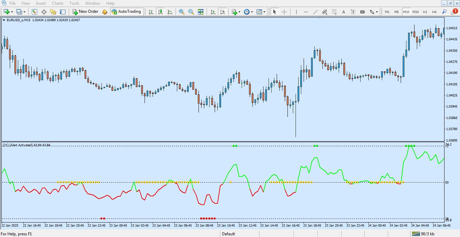Click the Zoom Out magnifier icon

[191, 12]
